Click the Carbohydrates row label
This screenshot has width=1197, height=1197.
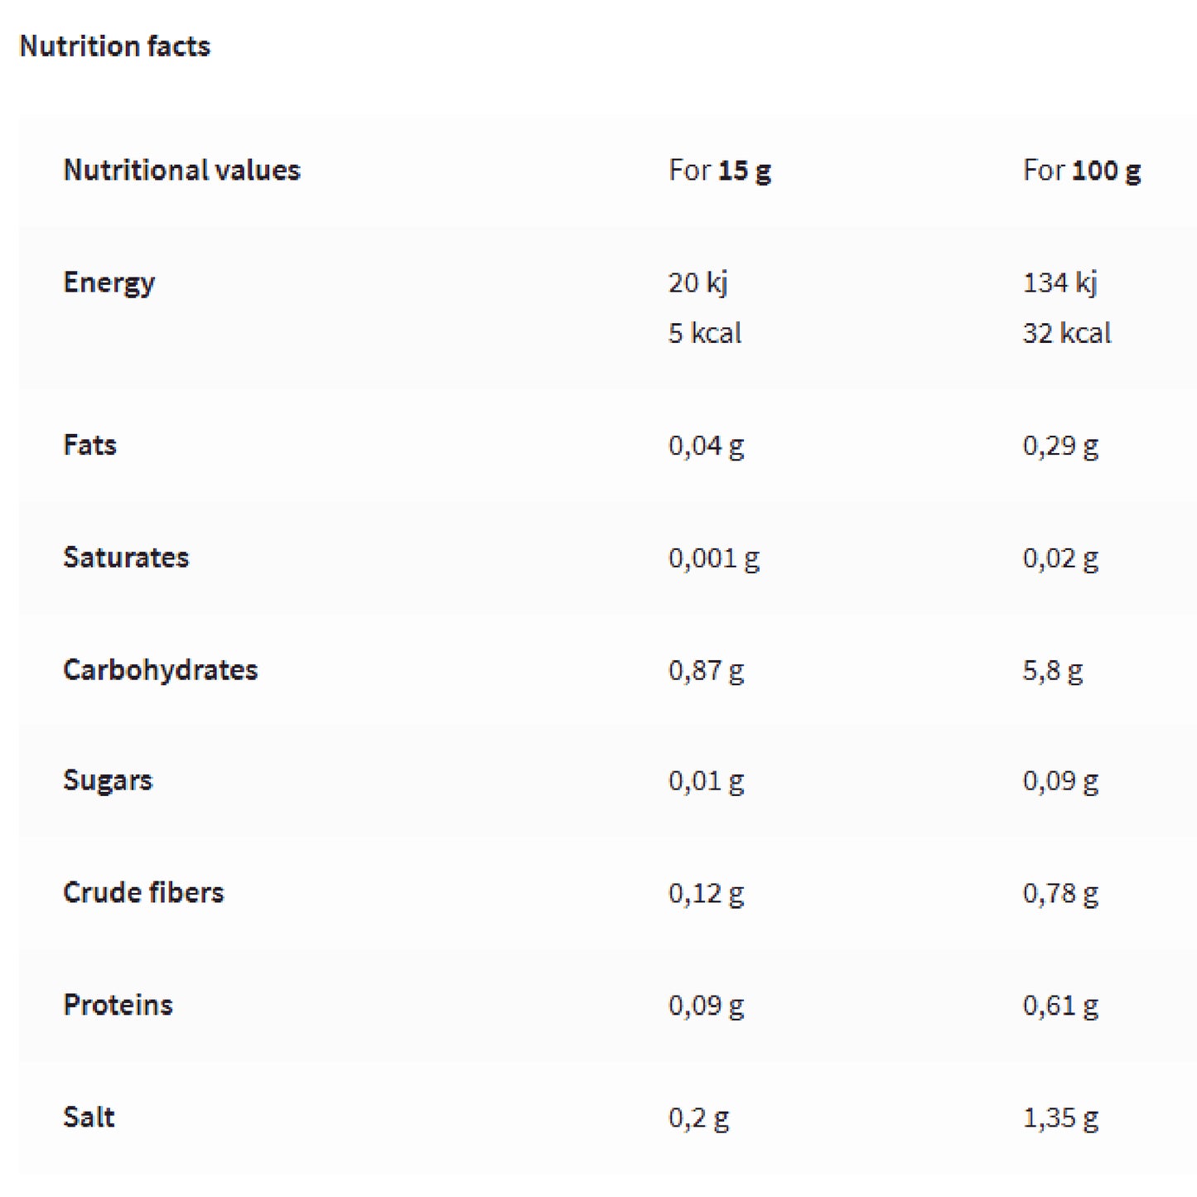pos(160,669)
